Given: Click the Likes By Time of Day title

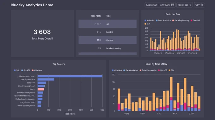Looking at the screenshot, I should [157, 64].
